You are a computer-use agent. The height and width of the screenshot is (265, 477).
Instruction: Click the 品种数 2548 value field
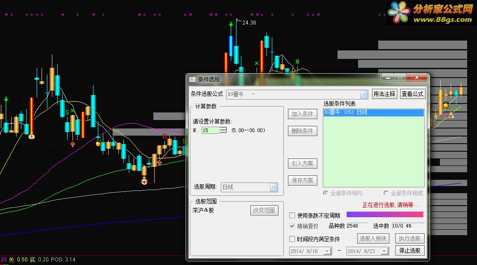coord(357,226)
